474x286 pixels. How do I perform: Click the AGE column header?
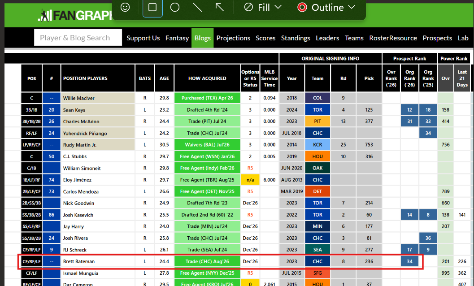164,78
